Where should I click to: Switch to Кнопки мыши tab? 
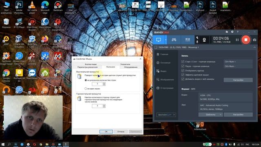pyautogui.click(x=91, y=64)
